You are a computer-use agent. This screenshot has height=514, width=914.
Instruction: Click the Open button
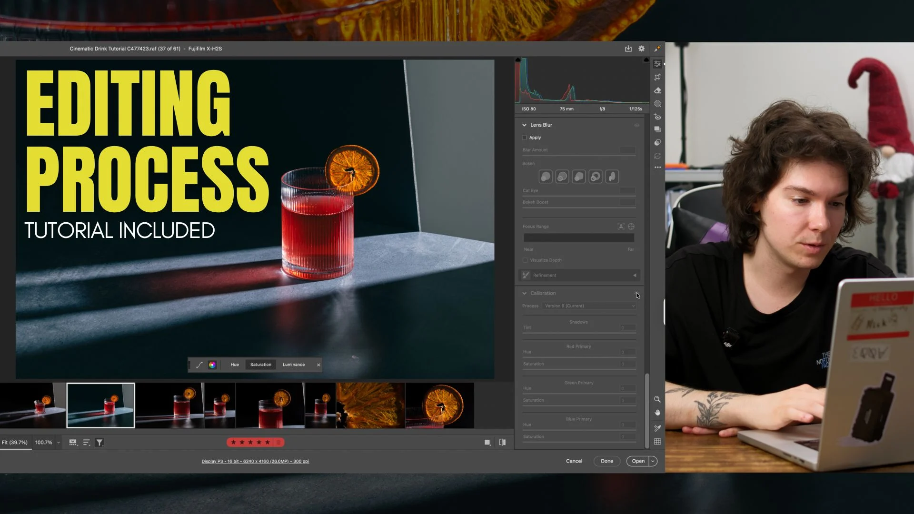(638, 461)
